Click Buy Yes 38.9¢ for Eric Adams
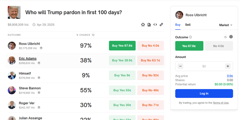 point(122,60)
